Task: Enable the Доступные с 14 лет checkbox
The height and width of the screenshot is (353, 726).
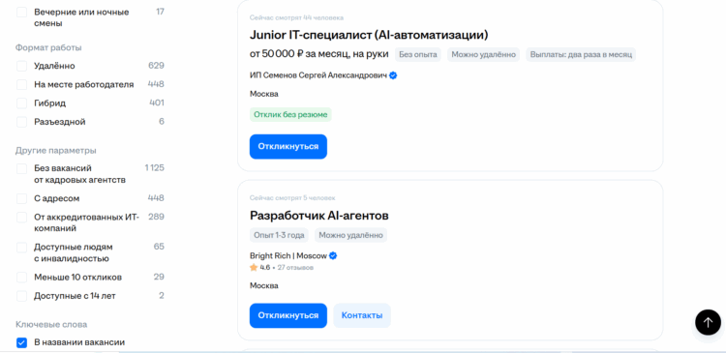Action: pos(21,296)
